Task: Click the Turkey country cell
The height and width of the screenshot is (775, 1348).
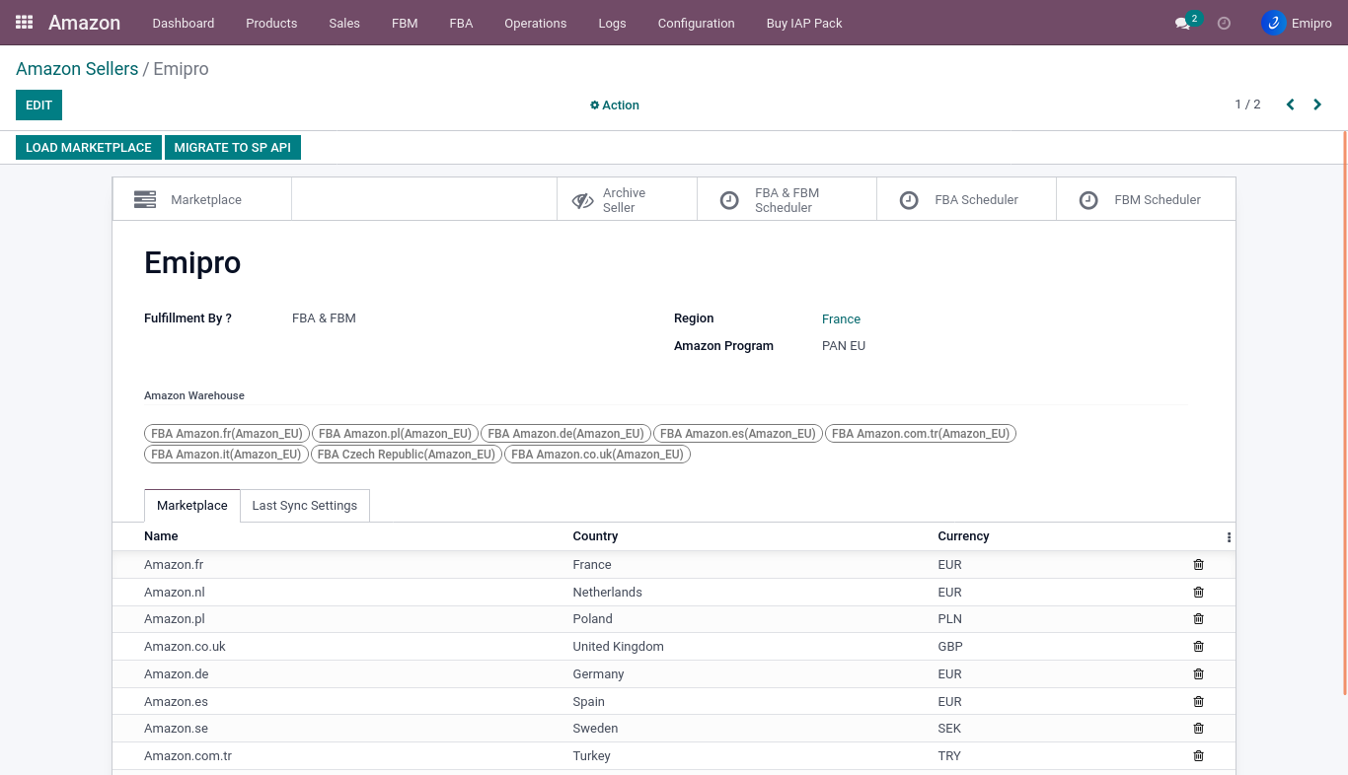Action: (x=591, y=756)
